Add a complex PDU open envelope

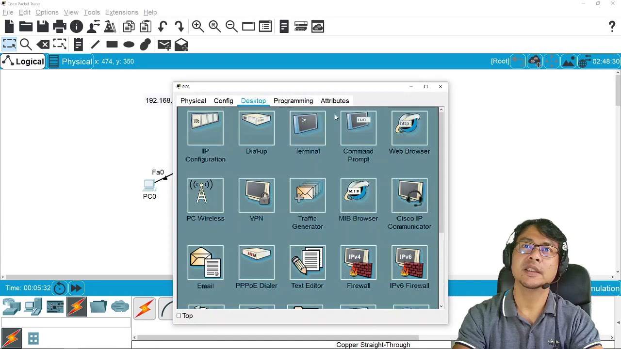click(181, 45)
